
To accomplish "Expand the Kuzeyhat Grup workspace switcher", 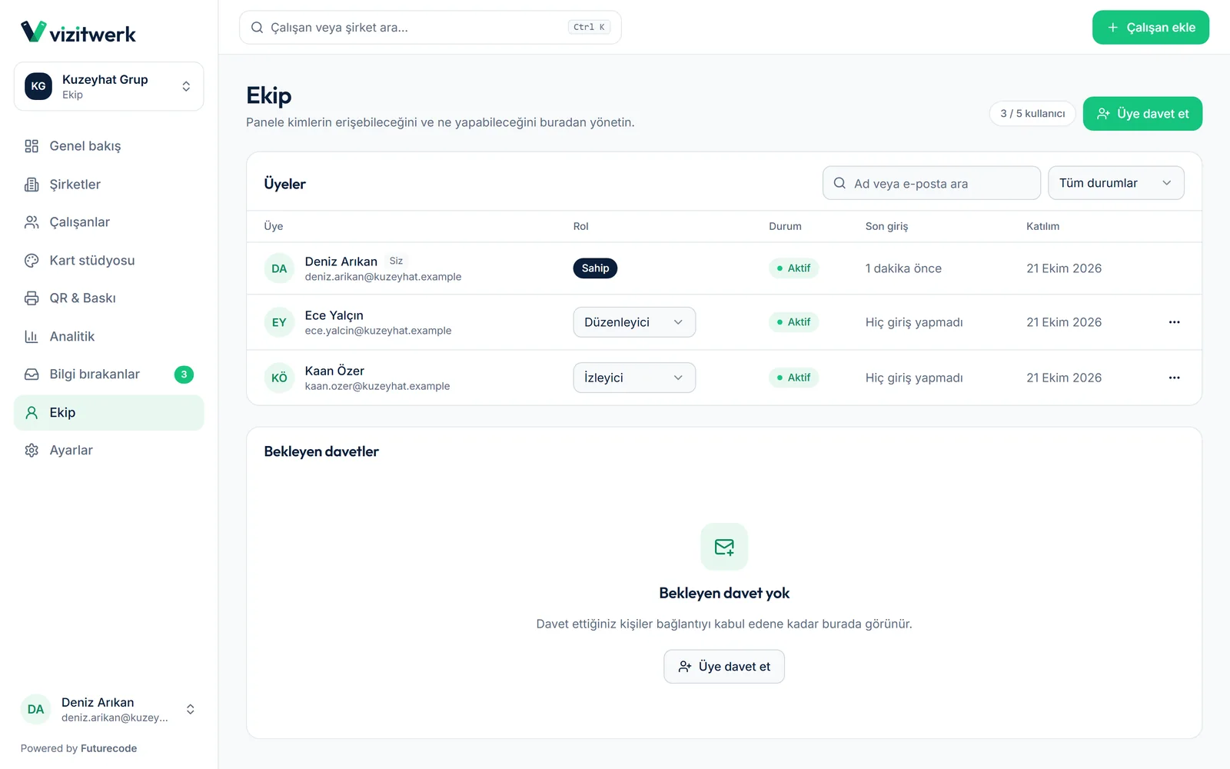I will click(x=108, y=86).
